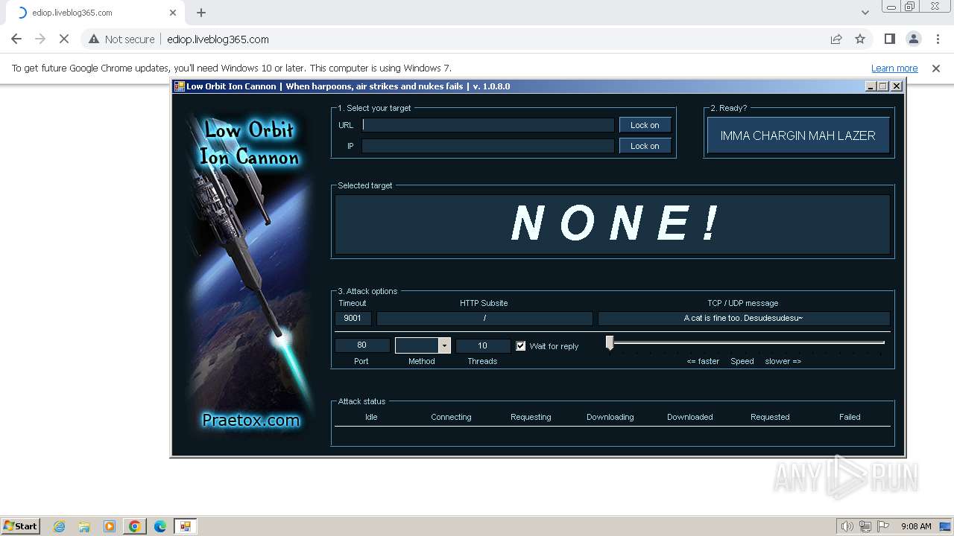Image resolution: width=954 pixels, height=536 pixels.
Task: Open Microsoft Edge from the taskbar
Action: [160, 526]
